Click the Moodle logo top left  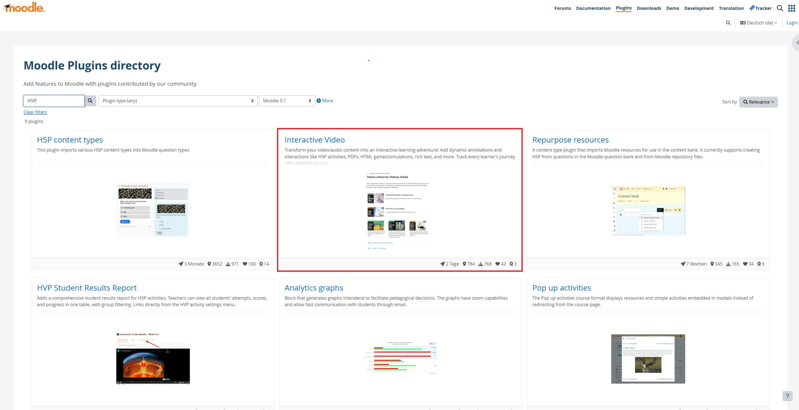(23, 8)
